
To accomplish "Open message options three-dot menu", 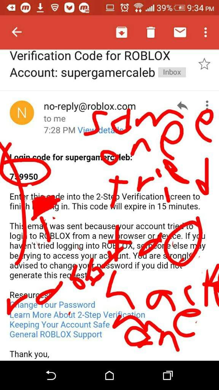I will pyautogui.click(x=207, y=105).
